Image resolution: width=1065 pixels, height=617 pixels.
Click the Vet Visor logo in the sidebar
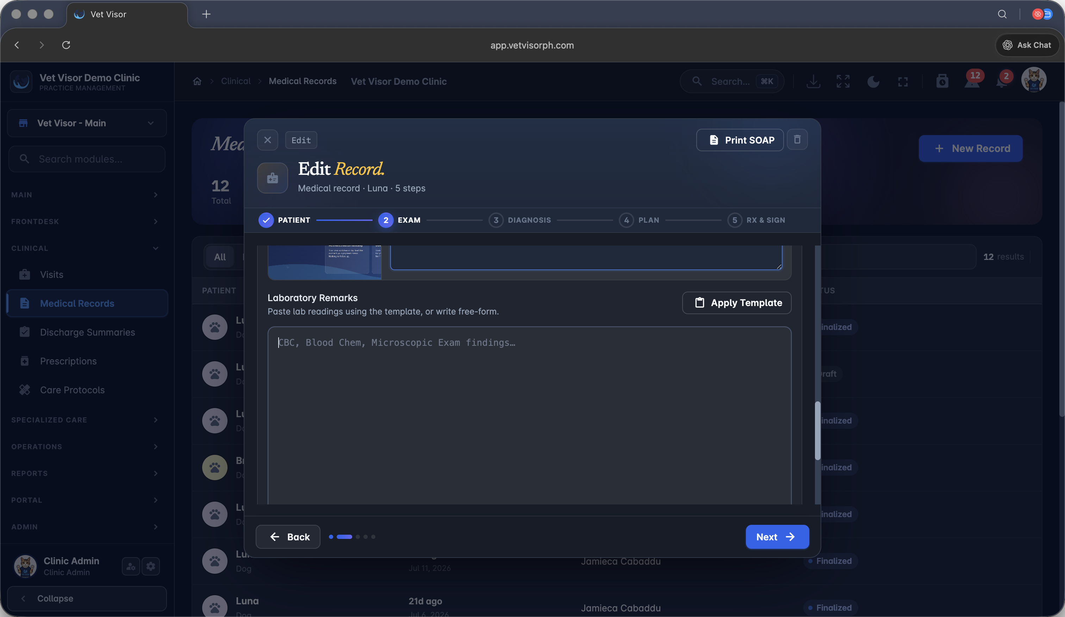[21, 82]
